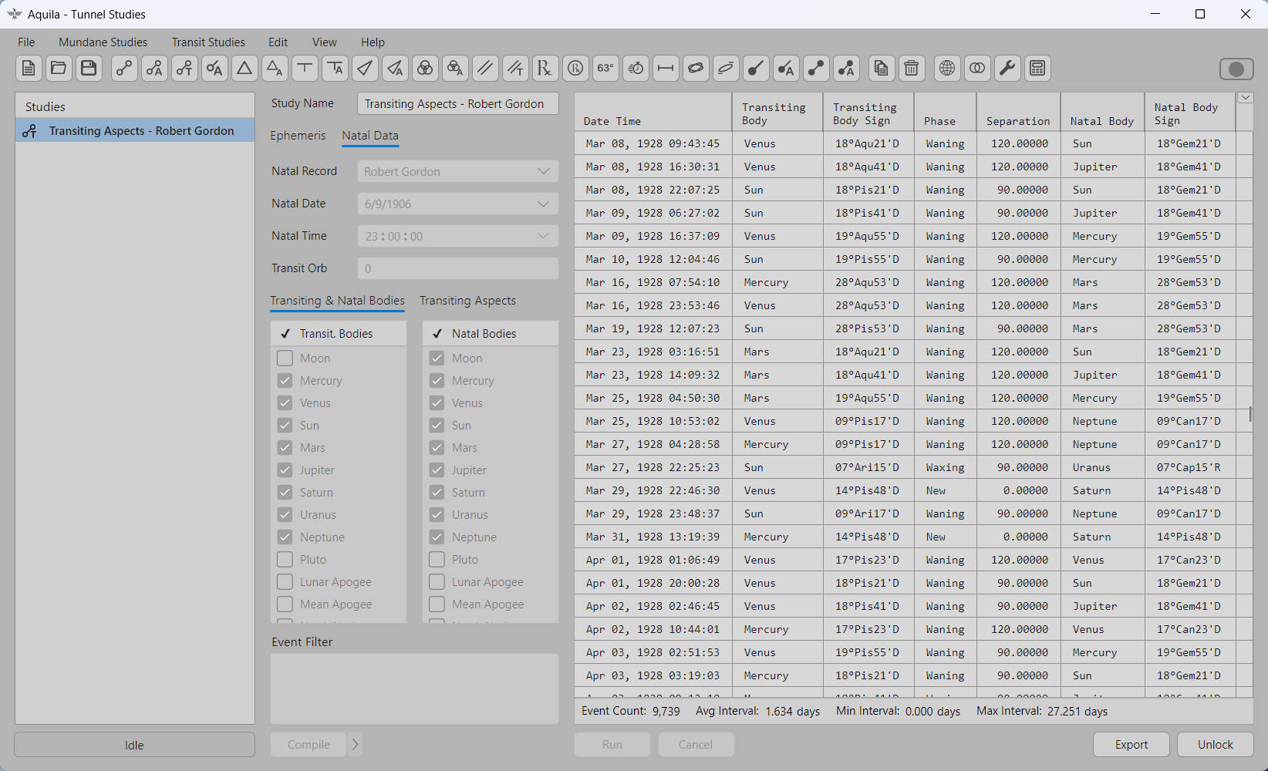Open the results table column dropdown arrow
1268x771 pixels.
tap(1245, 98)
